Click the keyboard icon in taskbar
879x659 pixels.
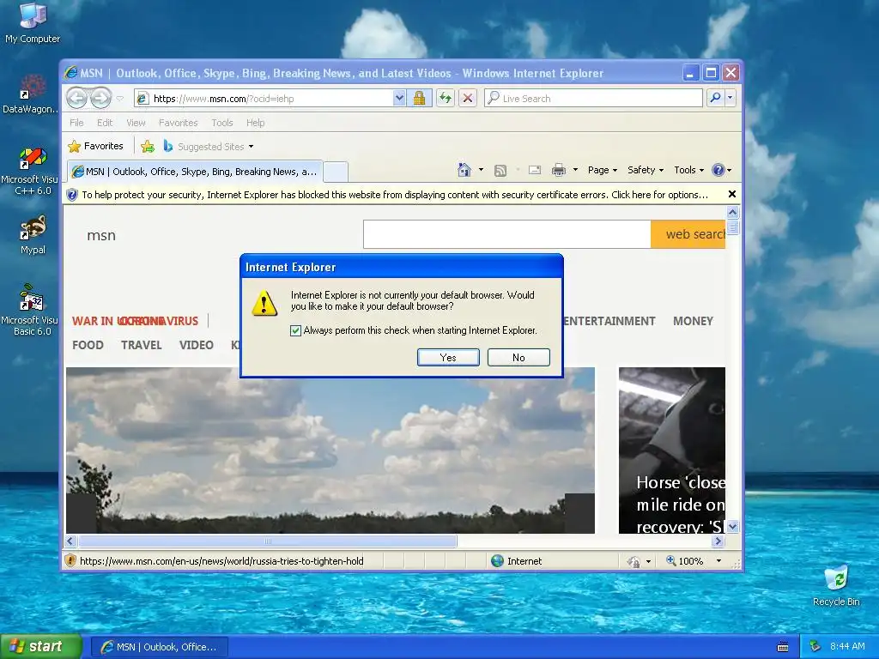tap(783, 647)
